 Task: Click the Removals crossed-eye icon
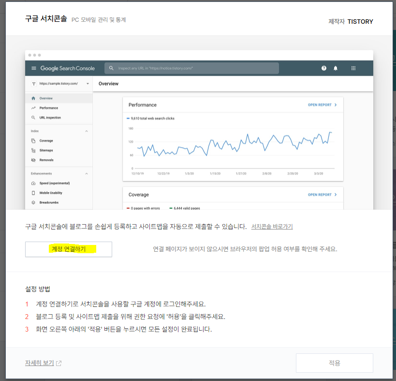33,160
